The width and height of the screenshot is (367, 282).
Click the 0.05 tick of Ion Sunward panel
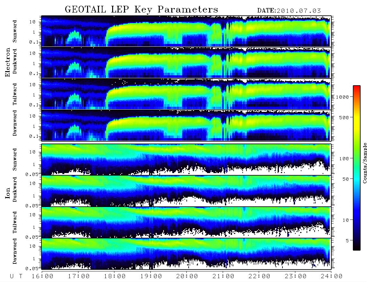[x=31, y=174]
